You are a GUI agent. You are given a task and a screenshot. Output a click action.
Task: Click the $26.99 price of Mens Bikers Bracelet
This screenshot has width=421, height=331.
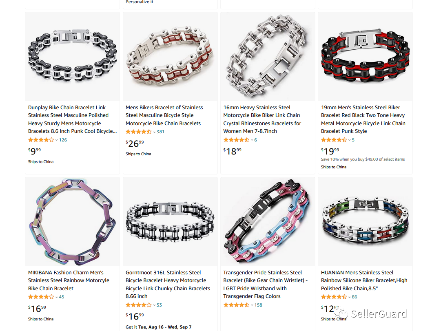coord(135,143)
